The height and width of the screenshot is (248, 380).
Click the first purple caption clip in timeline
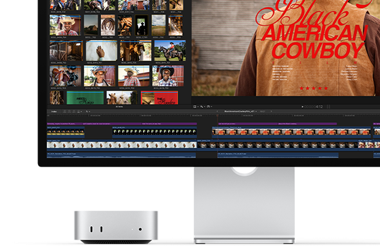(x=64, y=124)
